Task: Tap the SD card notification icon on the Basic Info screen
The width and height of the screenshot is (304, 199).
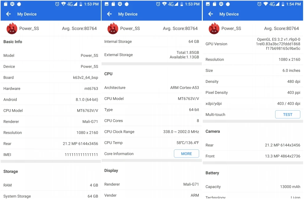Action: [6, 4]
